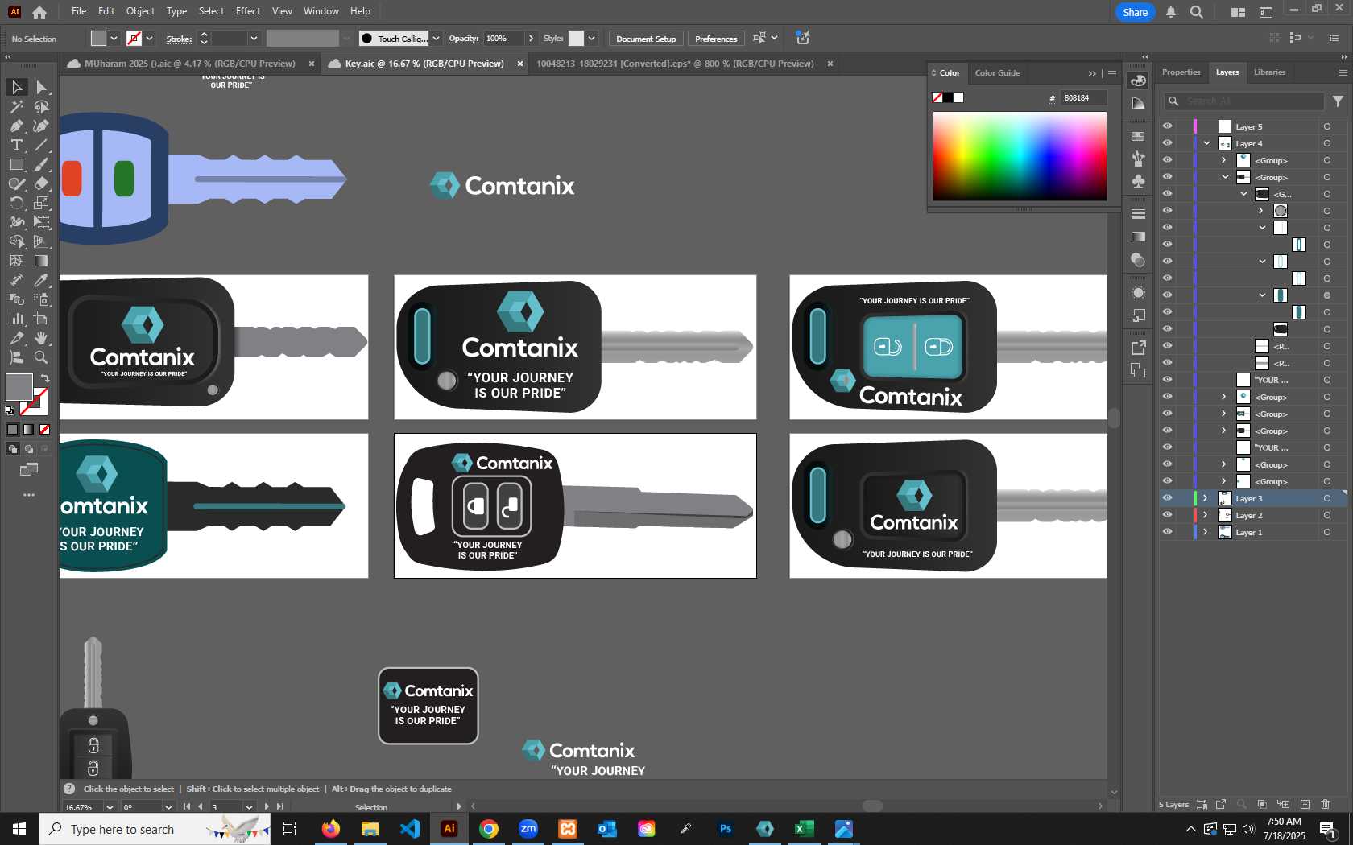This screenshot has height=845, width=1353.
Task: Select the Zoom tool
Action: pos(41,357)
